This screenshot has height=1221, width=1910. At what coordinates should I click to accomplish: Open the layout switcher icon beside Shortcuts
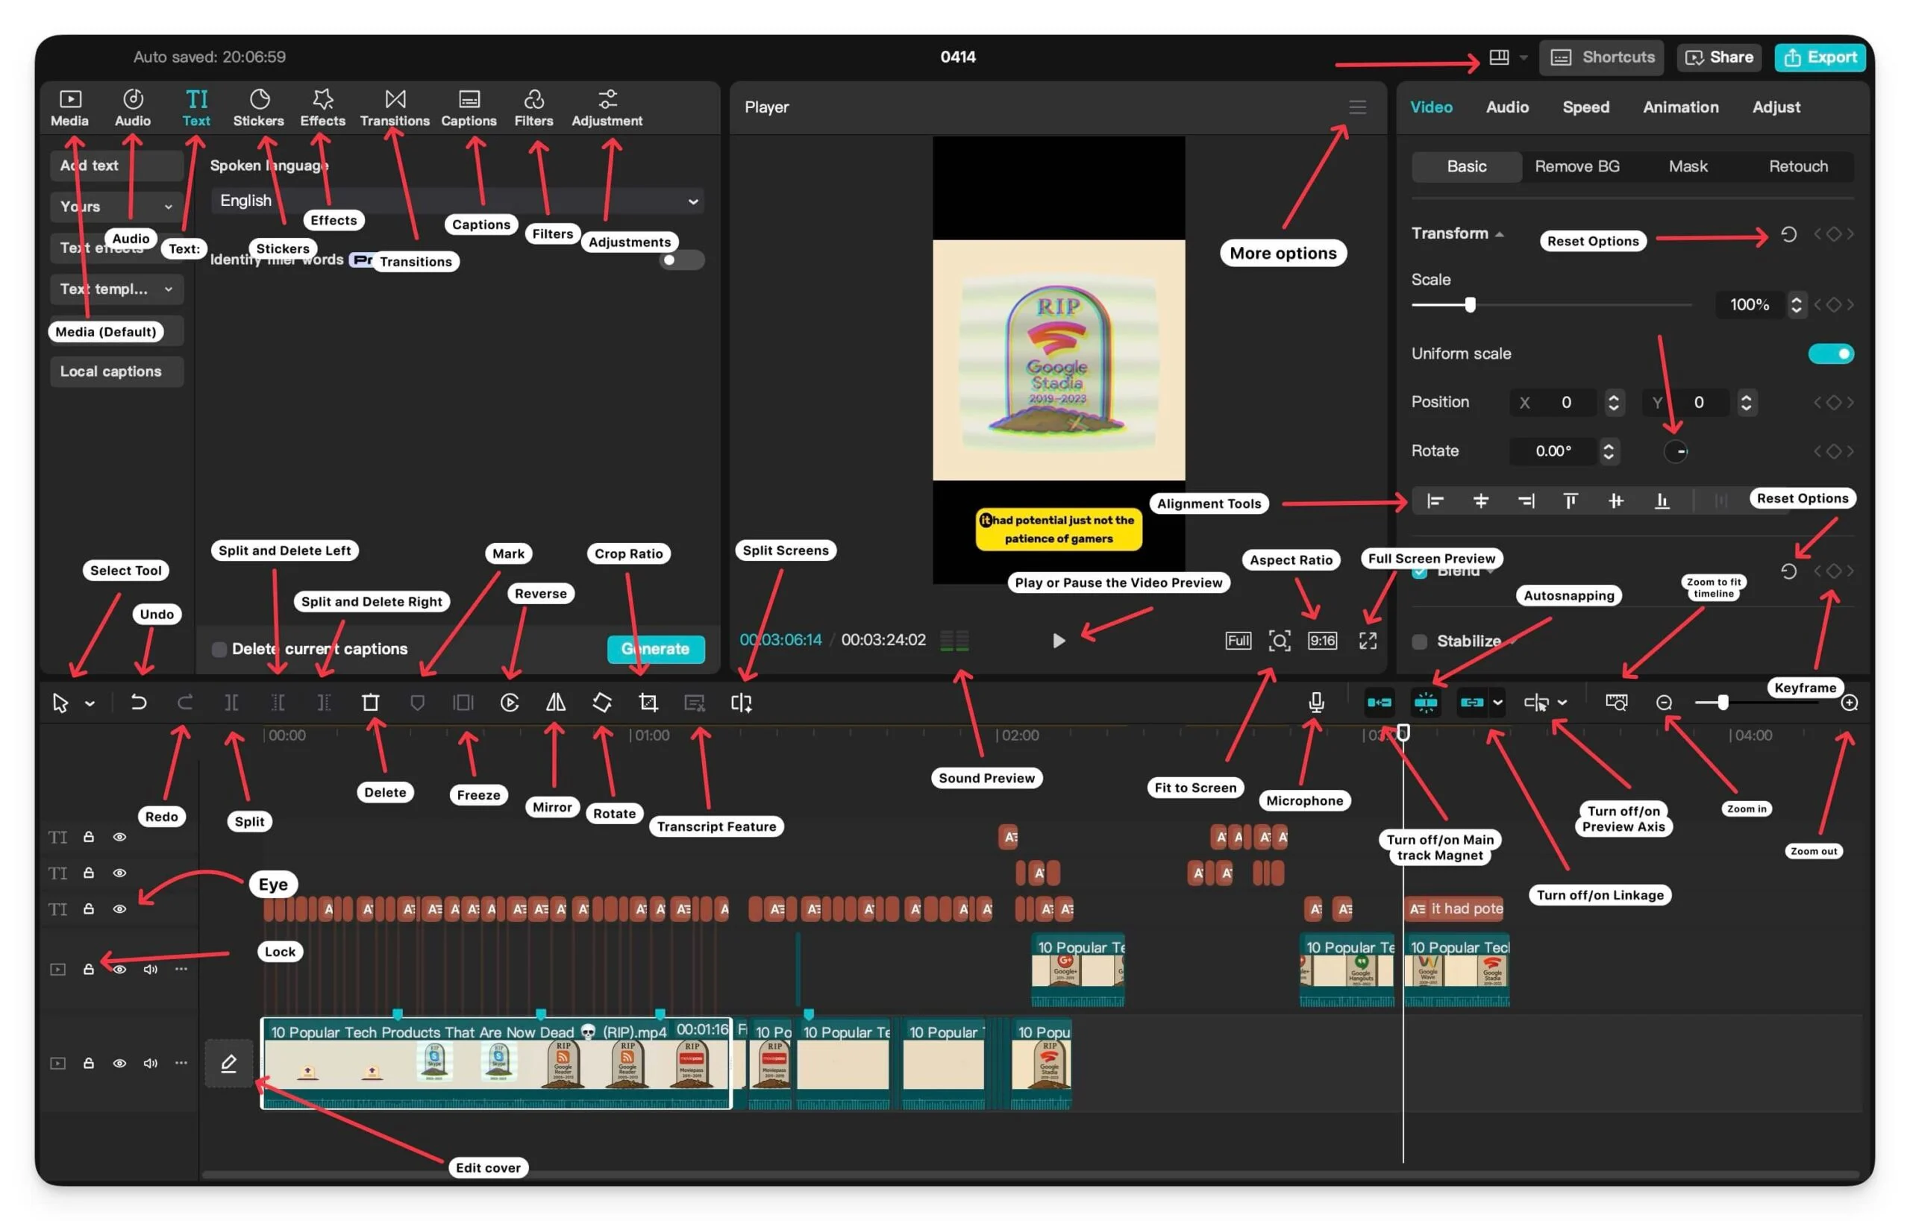pyautogui.click(x=1498, y=57)
